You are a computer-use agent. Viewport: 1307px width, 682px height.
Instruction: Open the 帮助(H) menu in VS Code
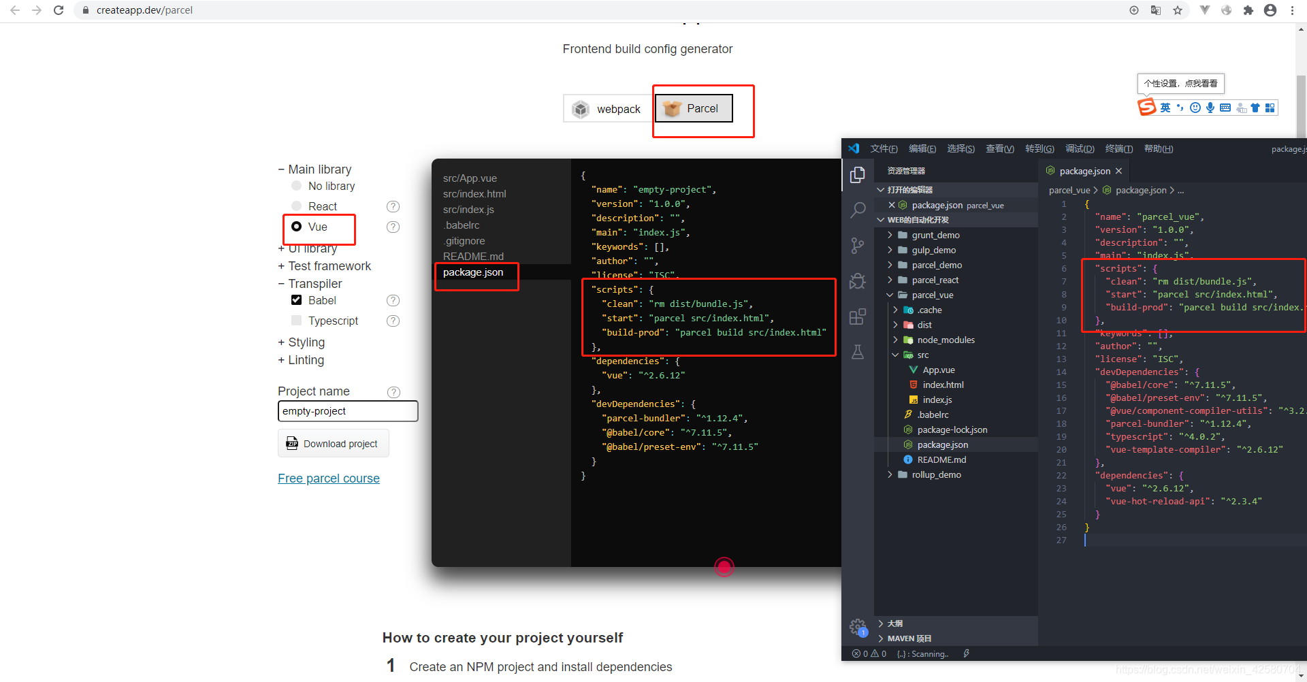click(1159, 148)
